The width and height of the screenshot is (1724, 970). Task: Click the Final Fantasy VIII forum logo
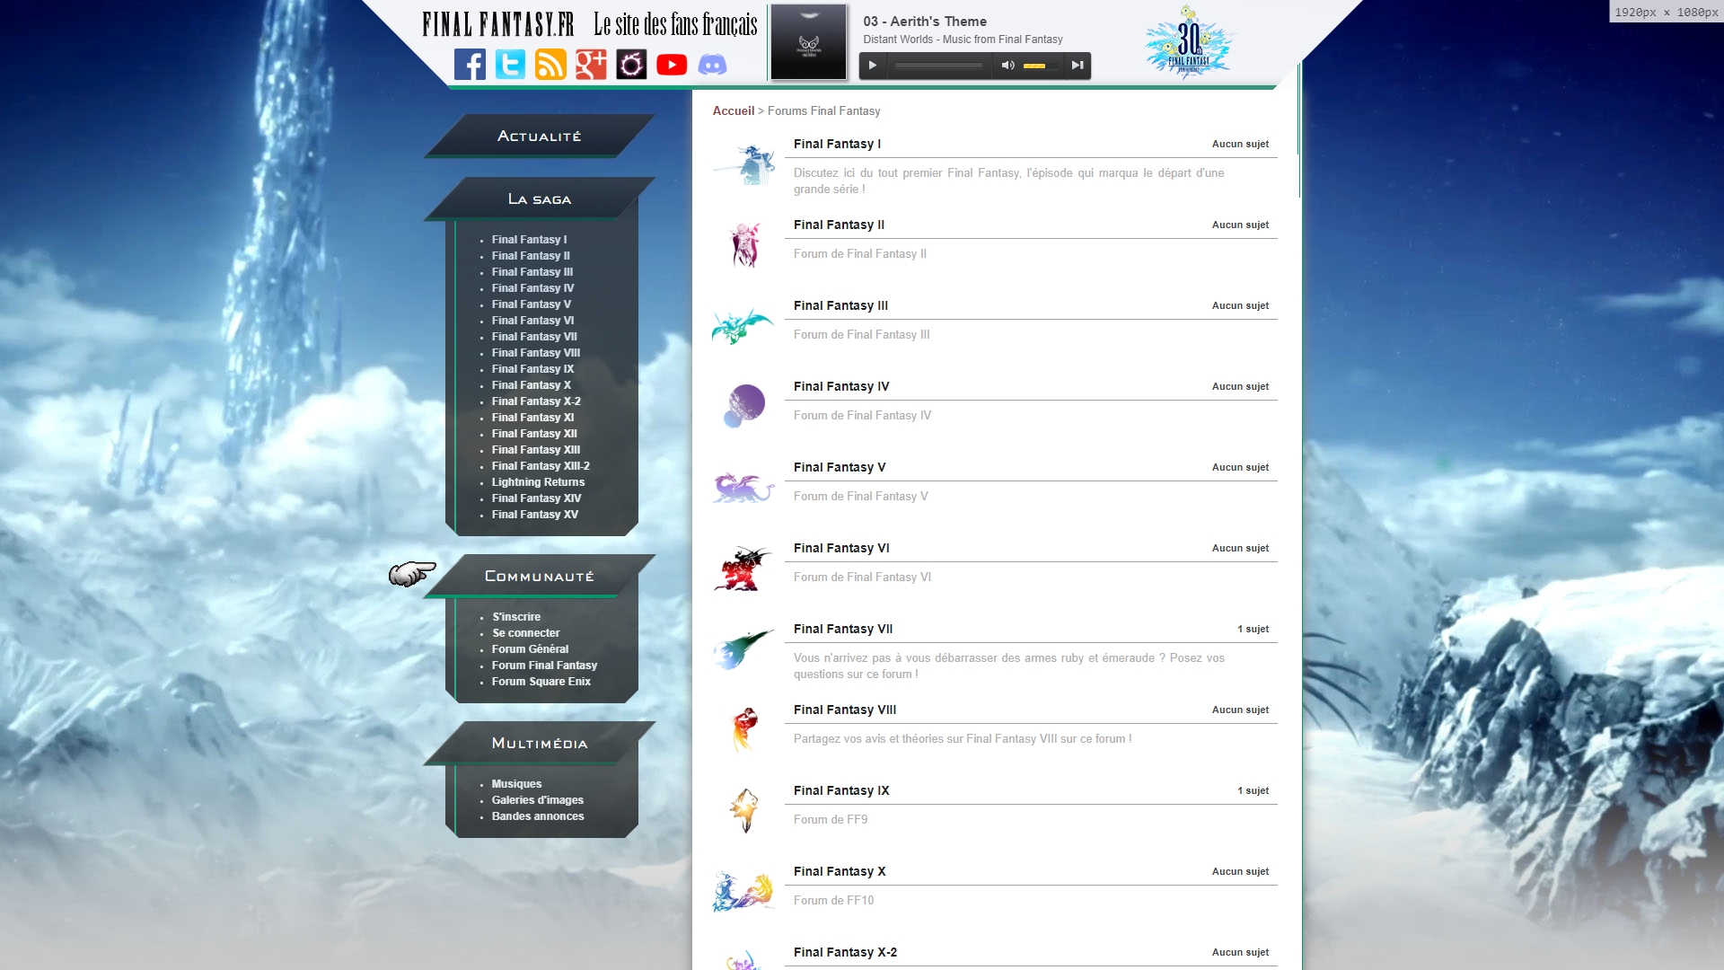tap(744, 730)
